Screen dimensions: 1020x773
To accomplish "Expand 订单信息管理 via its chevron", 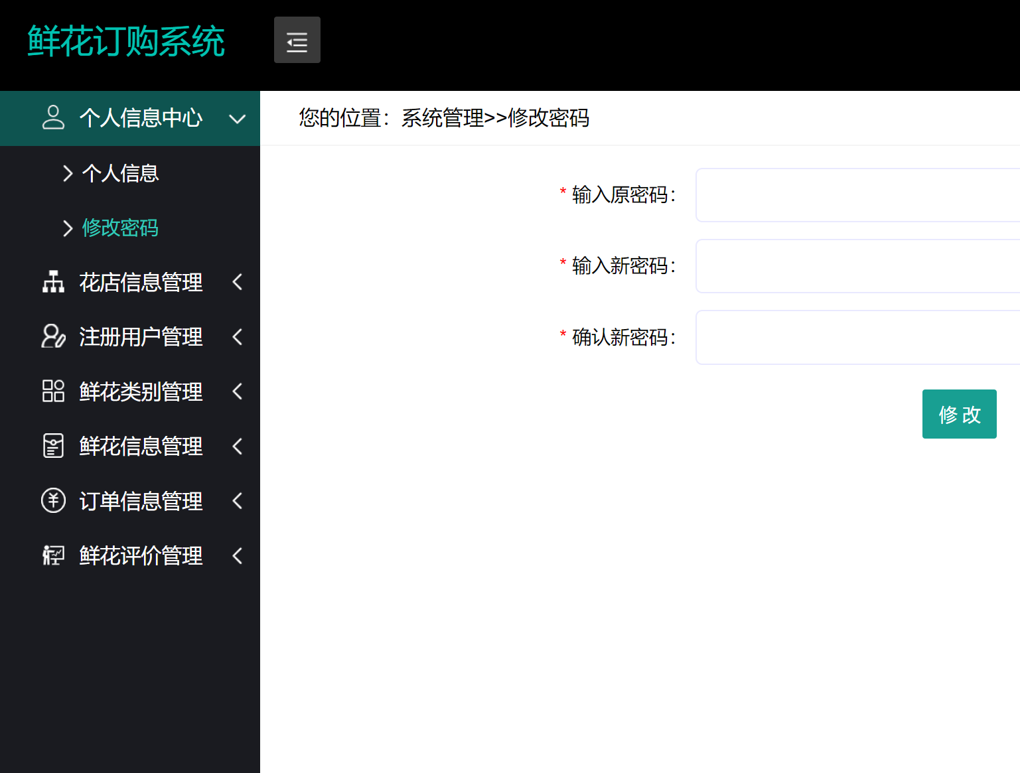I will coord(237,500).
